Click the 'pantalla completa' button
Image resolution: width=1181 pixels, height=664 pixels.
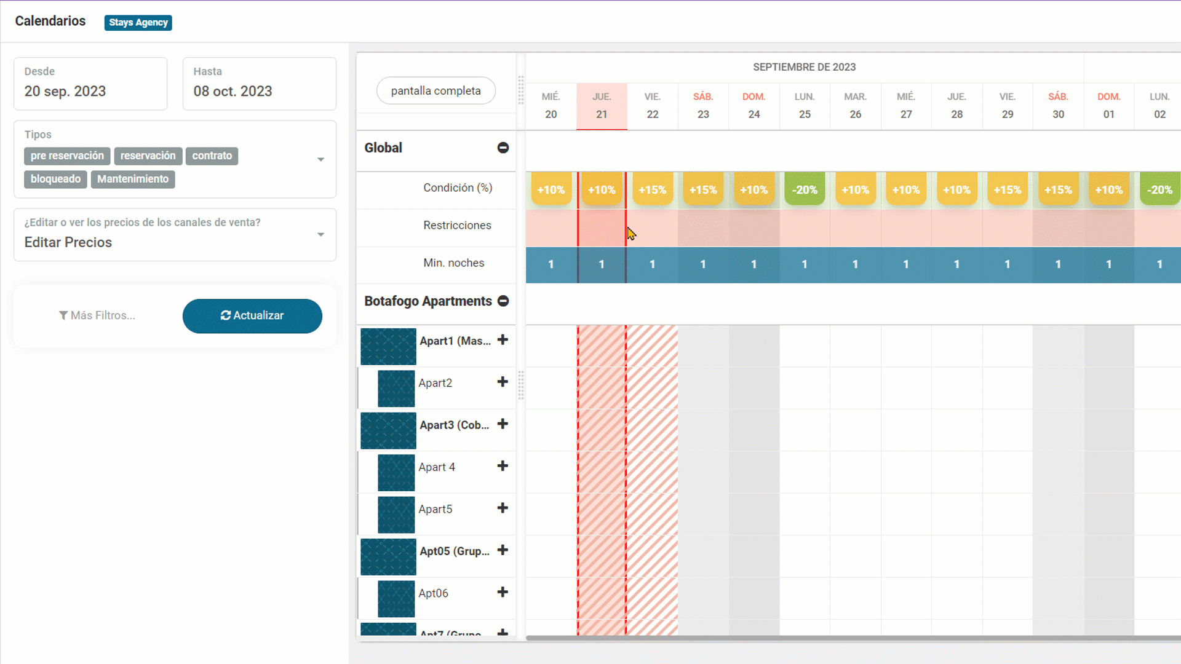coord(435,90)
